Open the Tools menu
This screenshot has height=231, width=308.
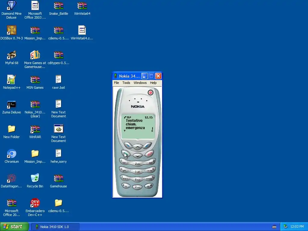[126, 83]
